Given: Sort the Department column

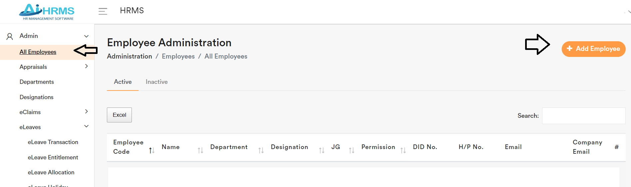Looking at the screenshot, I should click(x=261, y=150).
